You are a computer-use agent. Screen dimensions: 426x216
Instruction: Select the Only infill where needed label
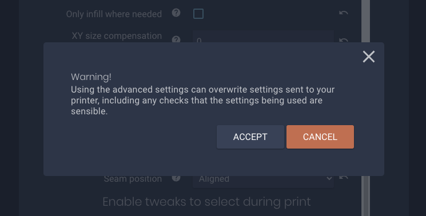(114, 14)
